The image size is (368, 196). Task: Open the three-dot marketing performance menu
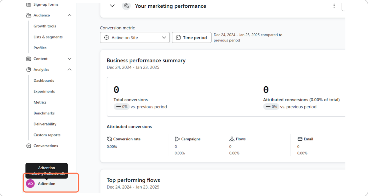click(x=334, y=6)
